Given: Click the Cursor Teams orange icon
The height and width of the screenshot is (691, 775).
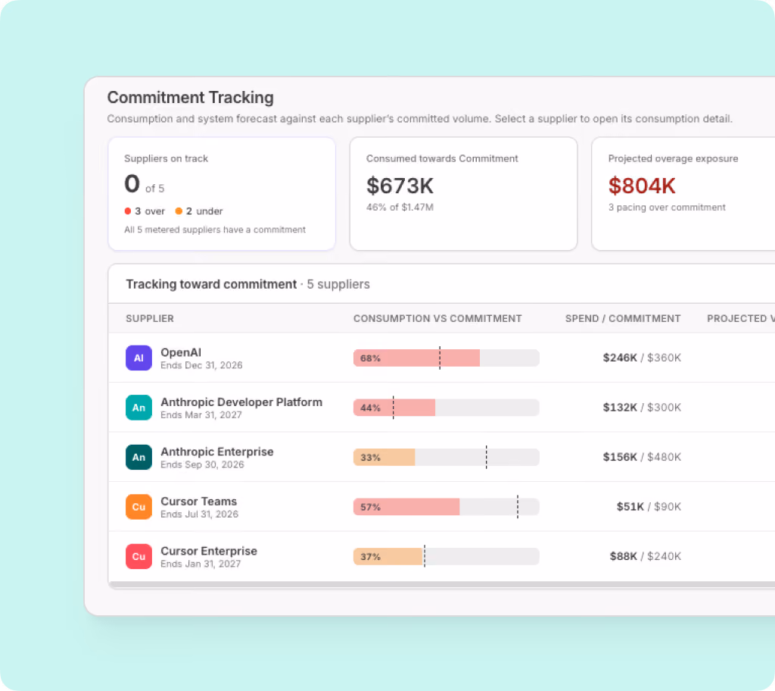Looking at the screenshot, I should click(x=139, y=507).
